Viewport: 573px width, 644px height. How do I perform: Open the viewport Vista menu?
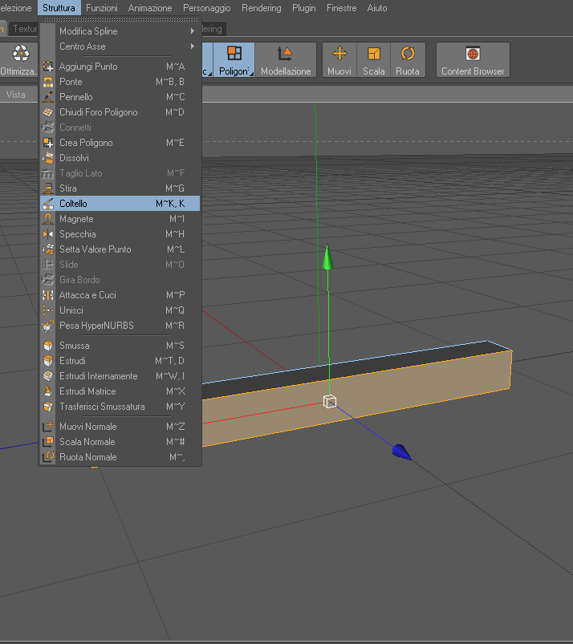pyautogui.click(x=15, y=95)
